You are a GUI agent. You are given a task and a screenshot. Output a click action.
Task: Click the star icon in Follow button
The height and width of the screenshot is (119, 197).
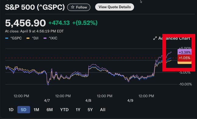pyautogui.click(x=73, y=7)
